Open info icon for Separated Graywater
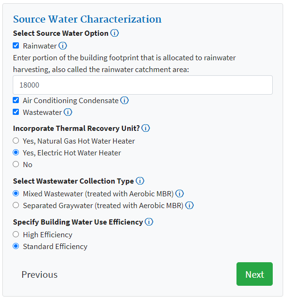The width and height of the screenshot is (285, 298). point(189,205)
